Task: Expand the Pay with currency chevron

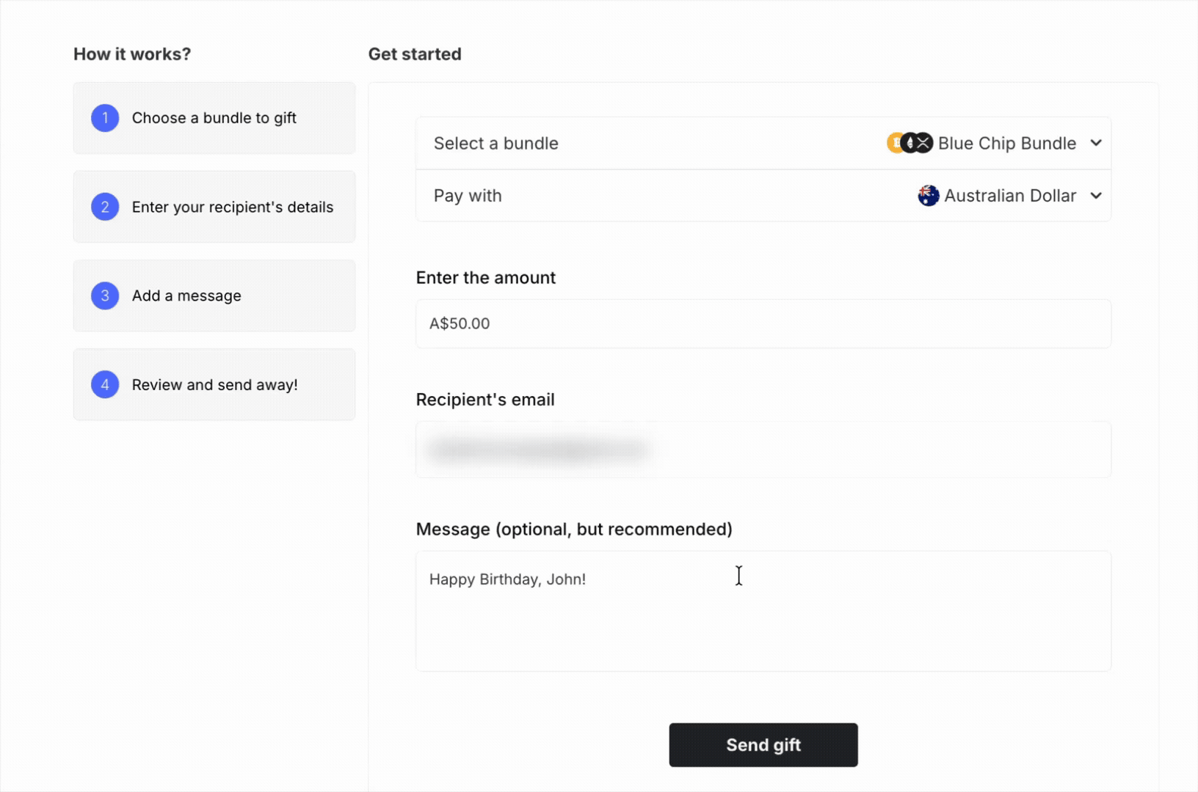Action: [x=1096, y=196]
